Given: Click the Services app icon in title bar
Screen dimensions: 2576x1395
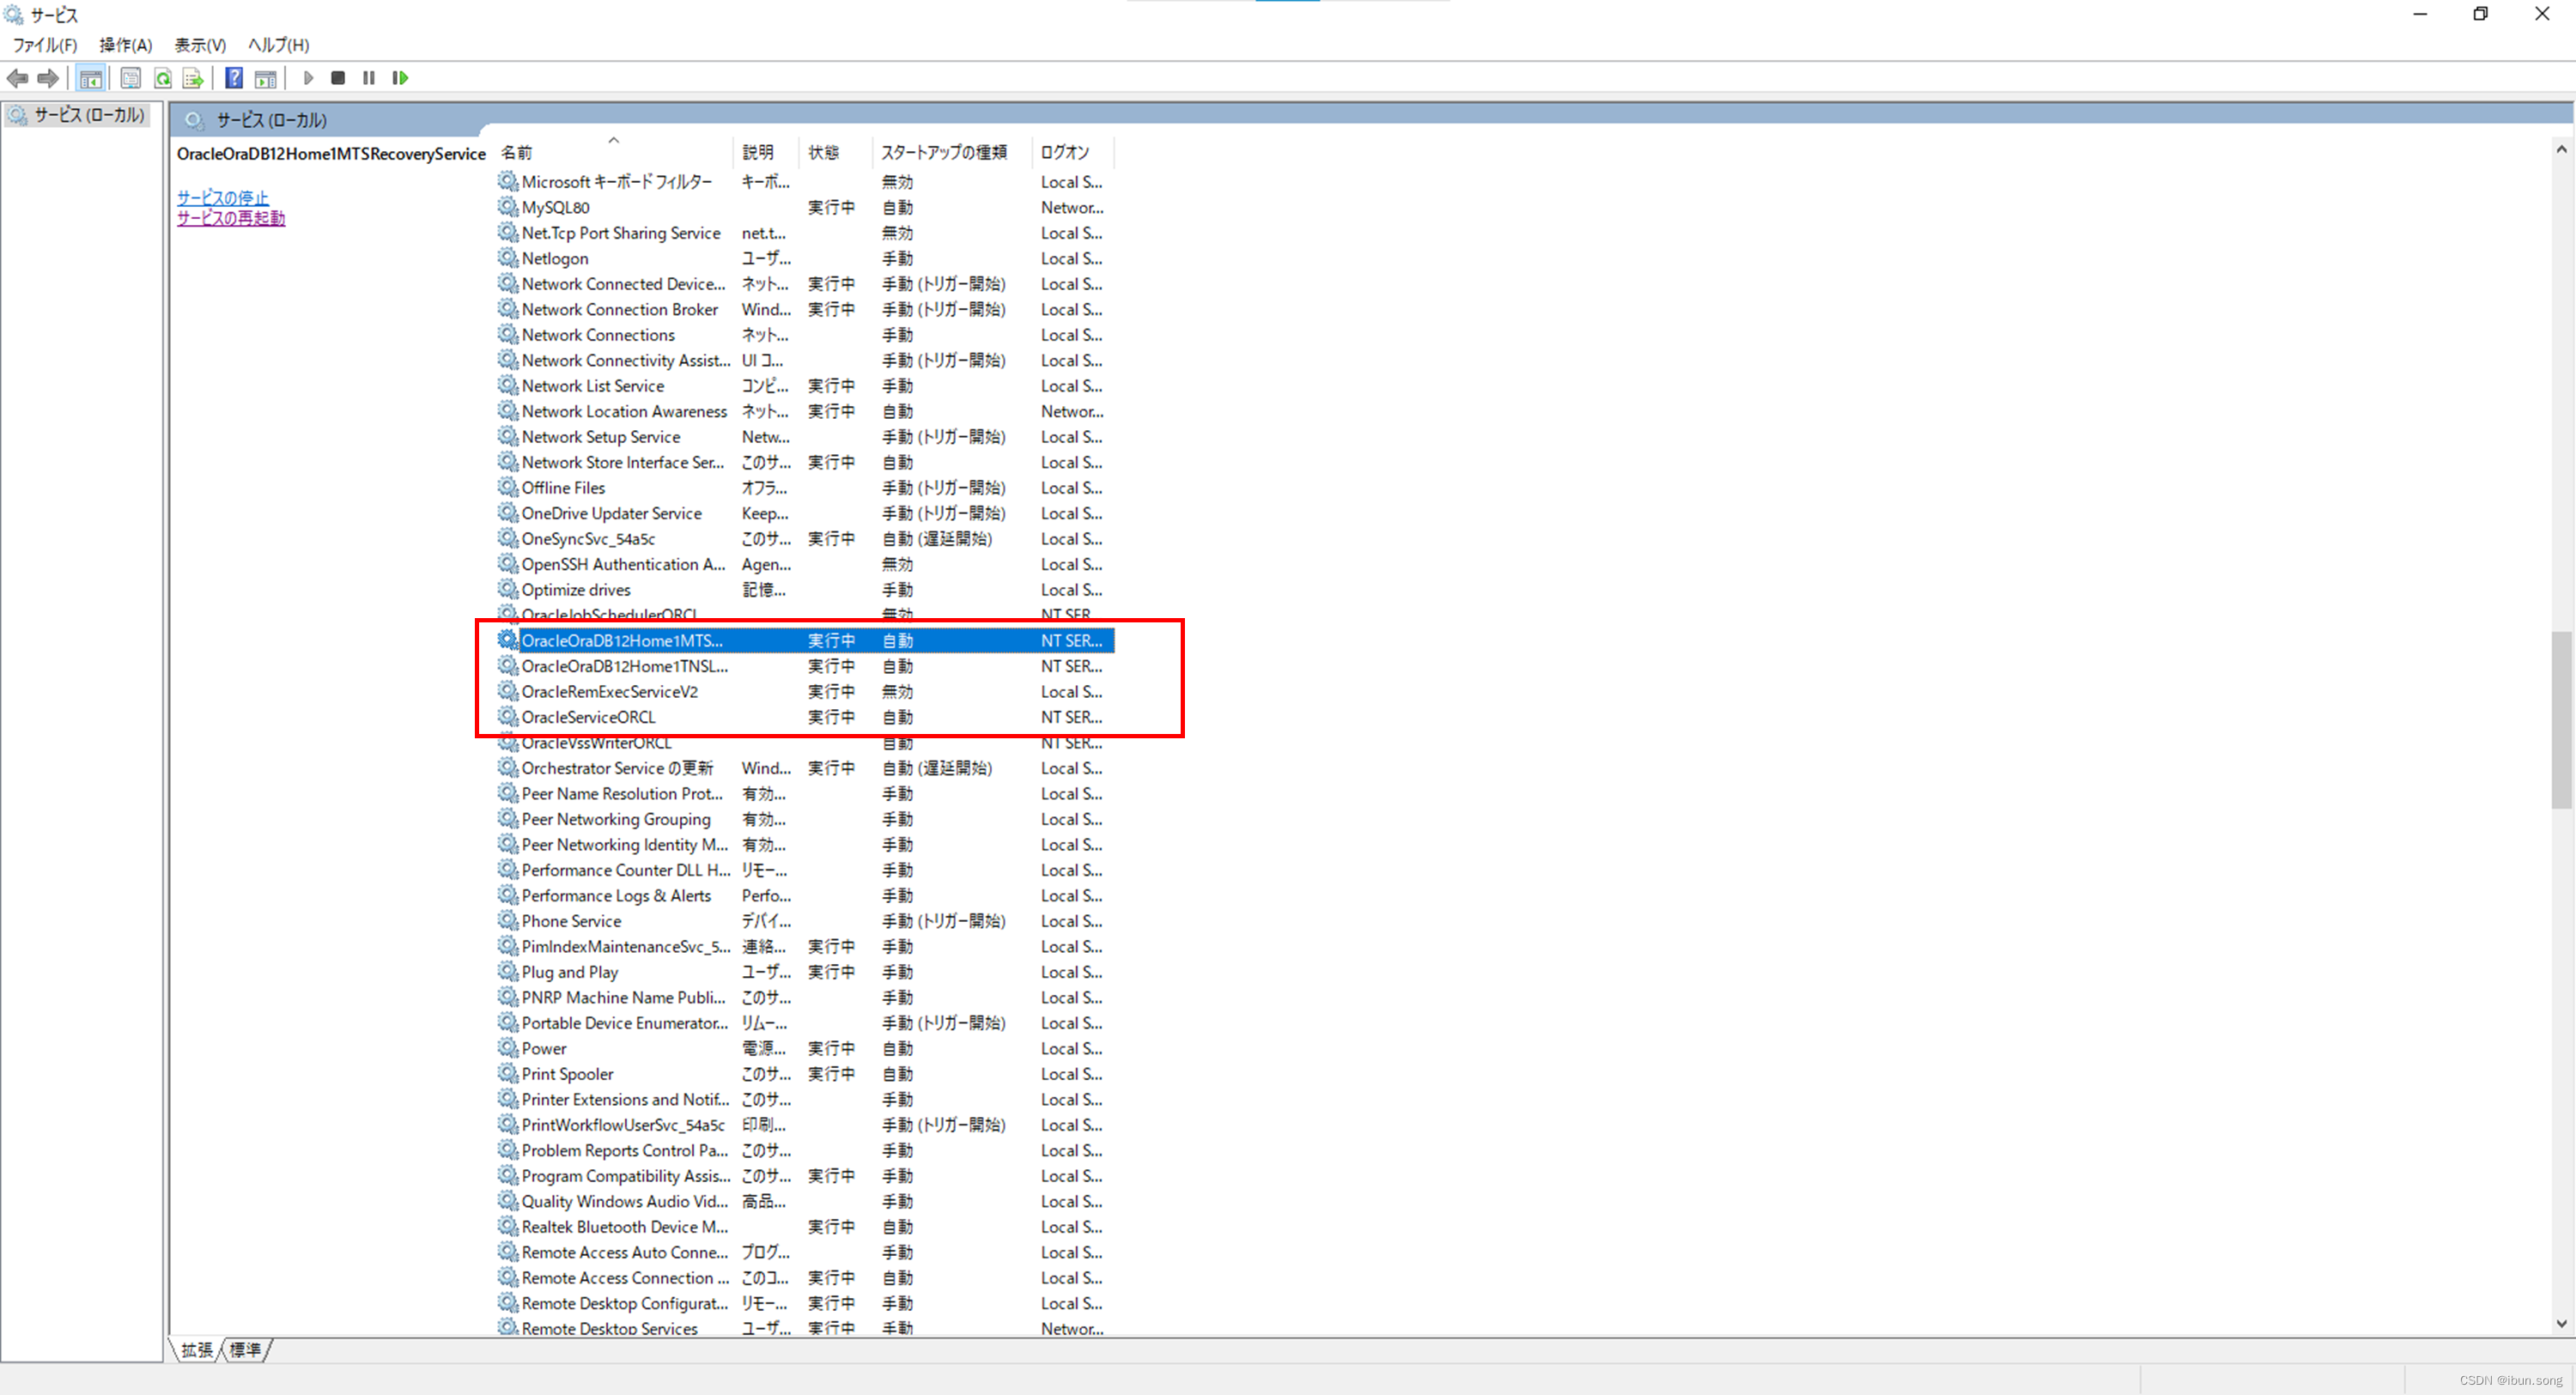Looking at the screenshot, I should point(13,15).
